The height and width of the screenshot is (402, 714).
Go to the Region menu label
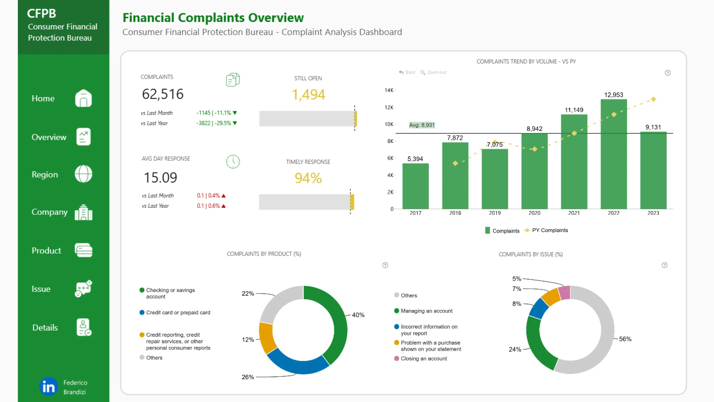pos(45,175)
